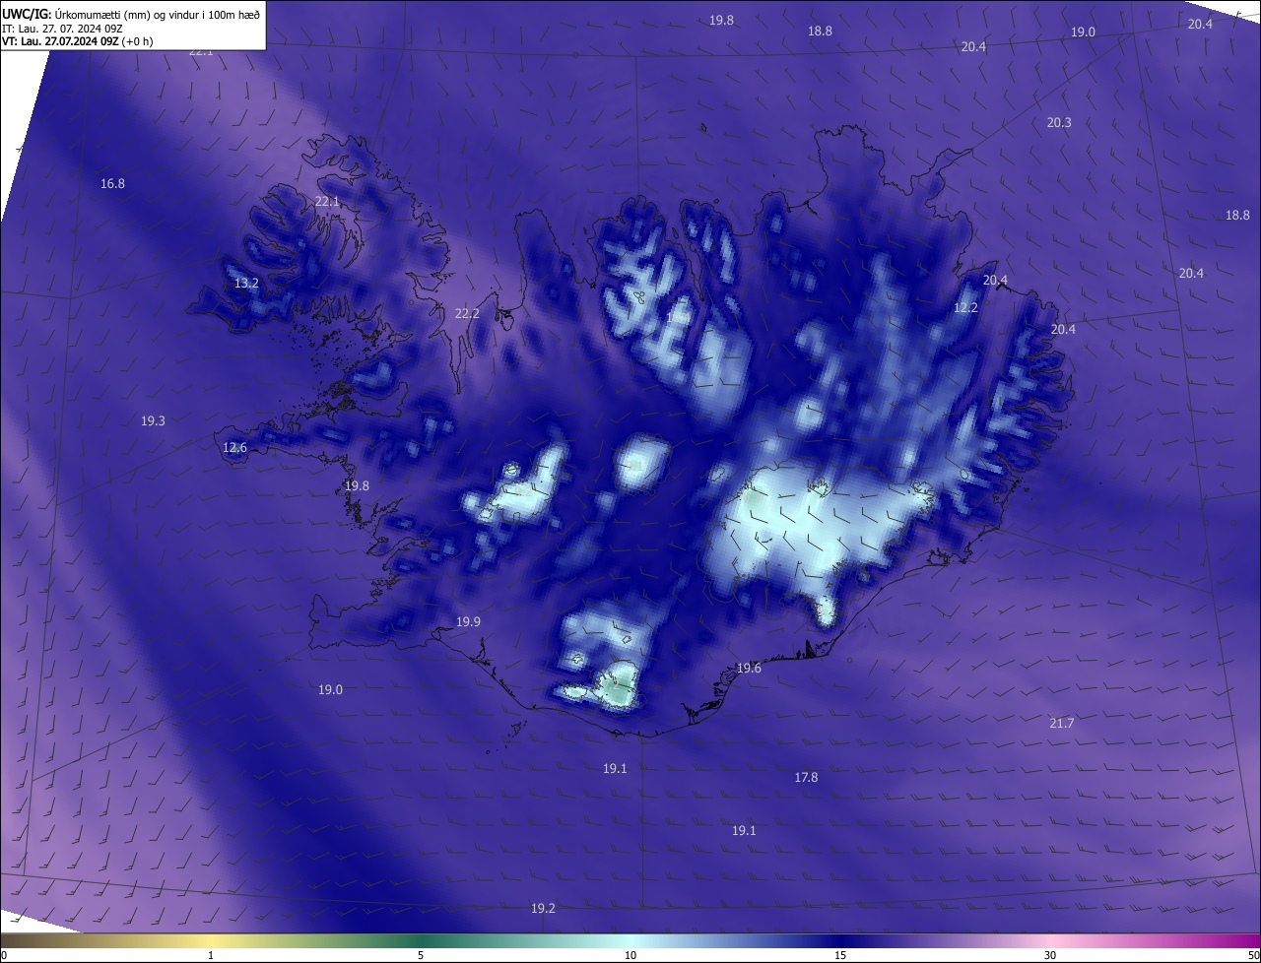This screenshot has width=1261, height=963.
Task: Click the 21.7 value southeast of Iceland
Action: click(1061, 724)
